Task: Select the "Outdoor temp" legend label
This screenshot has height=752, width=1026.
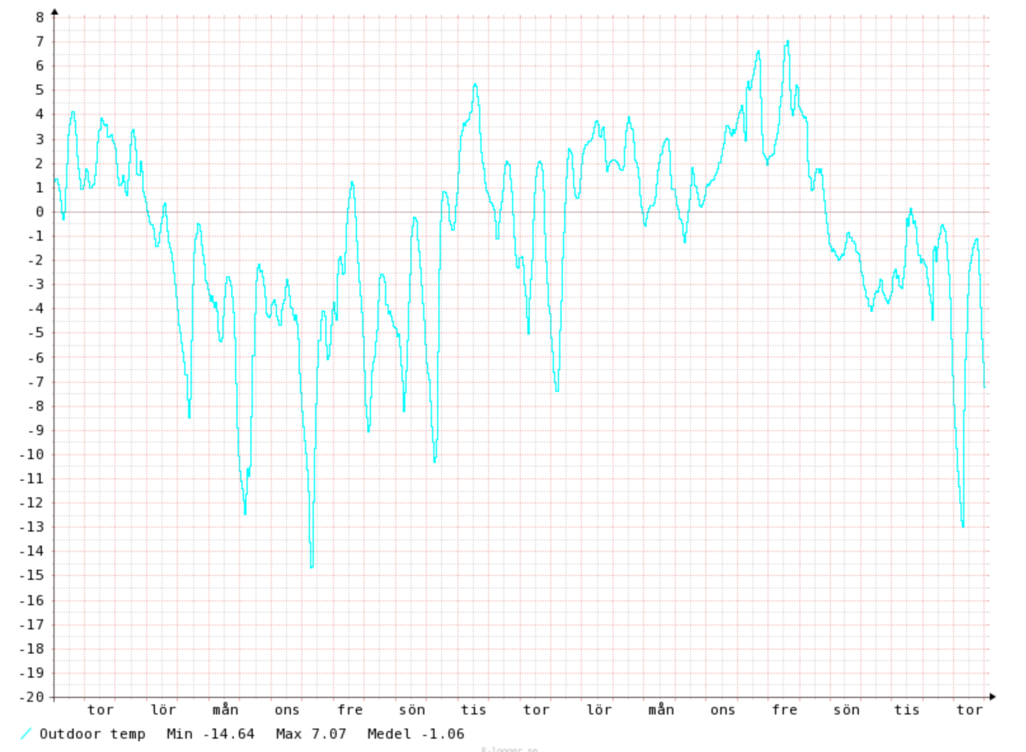Action: click(92, 734)
